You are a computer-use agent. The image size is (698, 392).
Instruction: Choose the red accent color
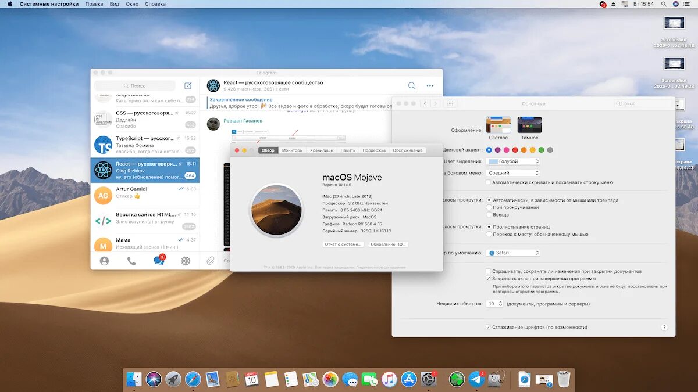coord(515,150)
